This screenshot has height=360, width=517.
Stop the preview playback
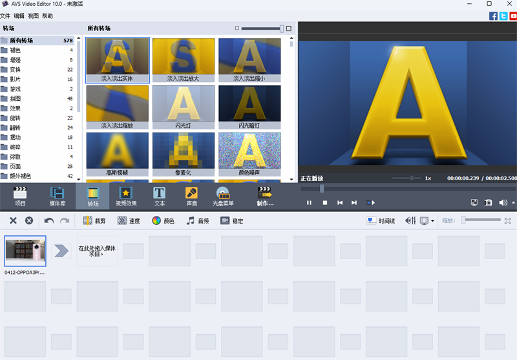pyautogui.click(x=324, y=203)
